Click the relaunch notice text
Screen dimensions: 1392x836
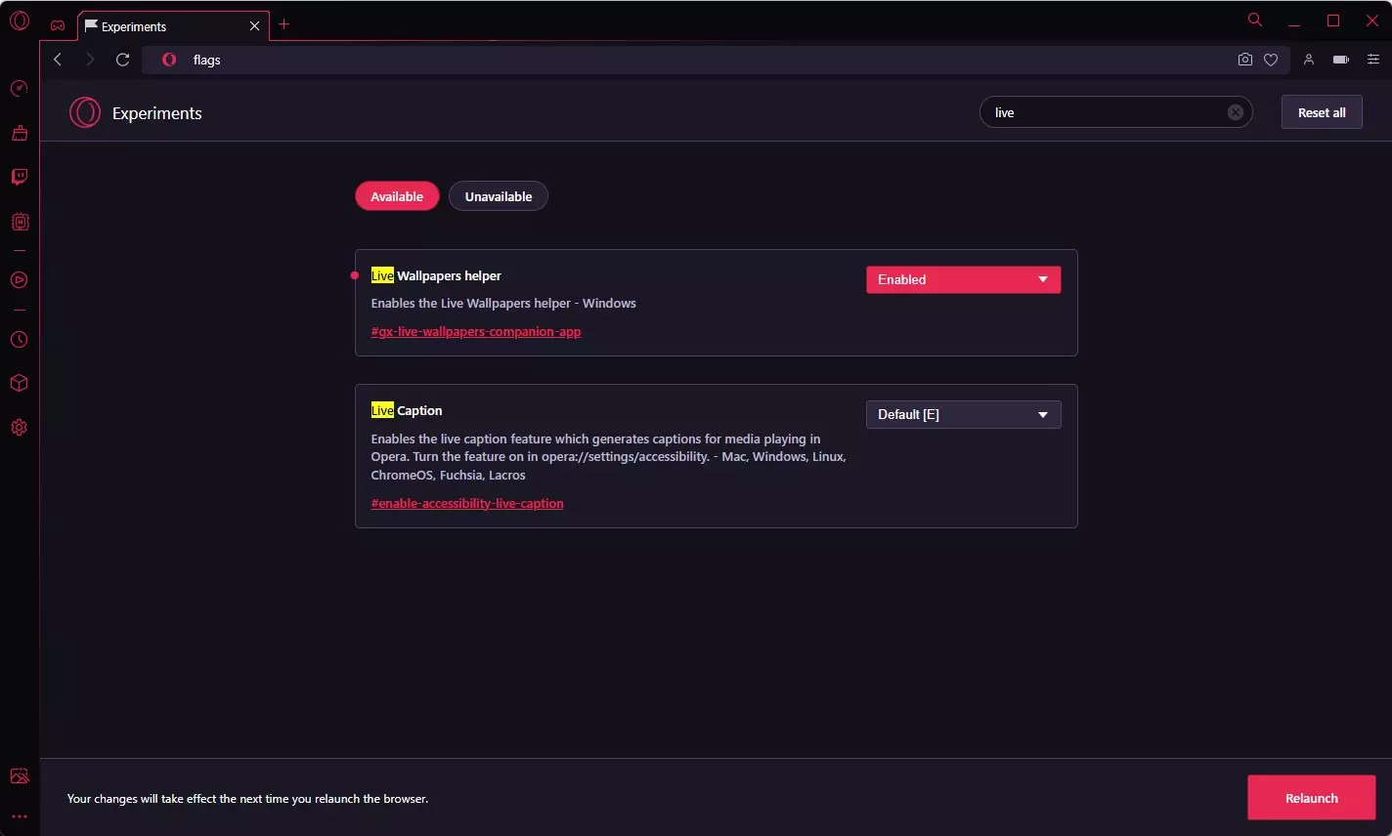[247, 798]
